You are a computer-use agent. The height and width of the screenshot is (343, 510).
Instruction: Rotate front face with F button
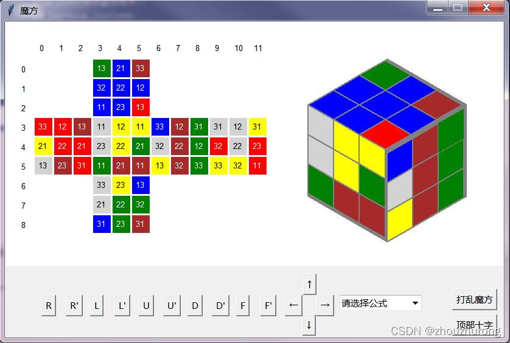[x=243, y=305]
